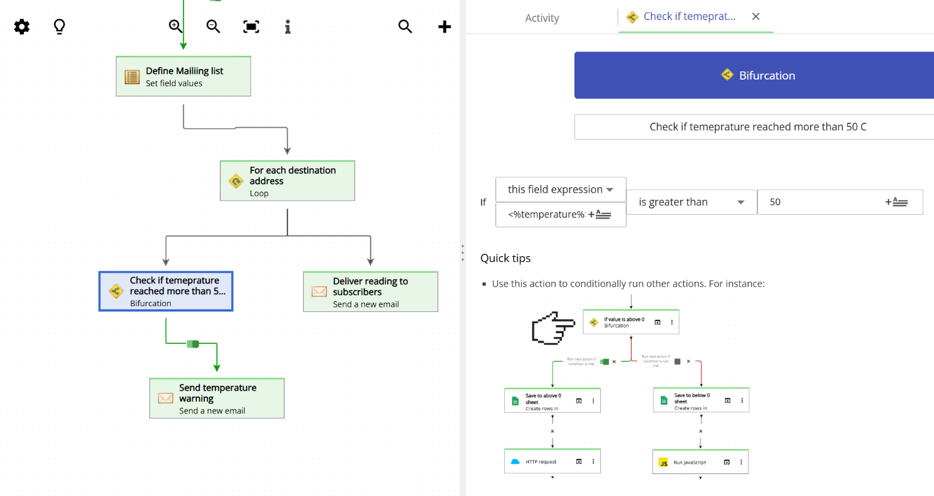
Task: Insert a field token in the value box
Action: 896,202
